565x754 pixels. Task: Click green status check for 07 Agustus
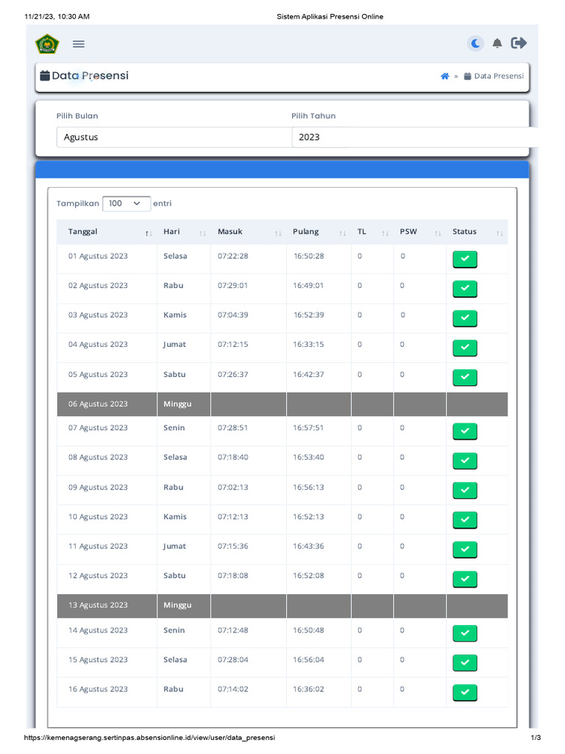point(464,431)
